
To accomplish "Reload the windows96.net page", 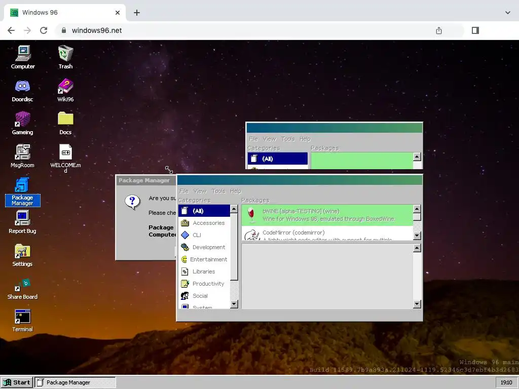I will pos(44,30).
